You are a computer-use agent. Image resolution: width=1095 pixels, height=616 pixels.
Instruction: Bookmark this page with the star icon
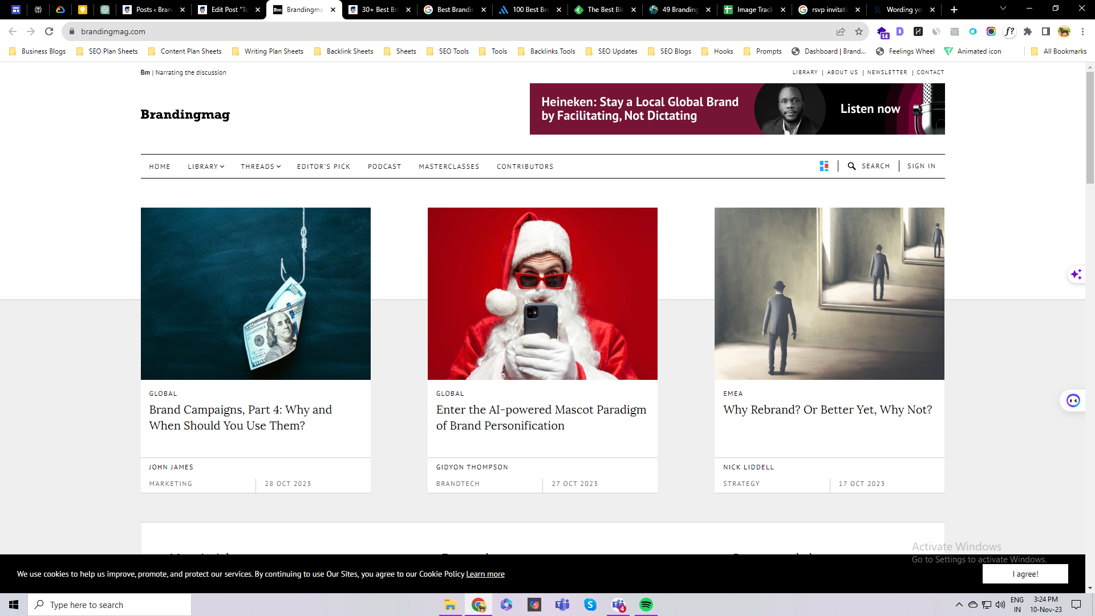pyautogui.click(x=859, y=31)
